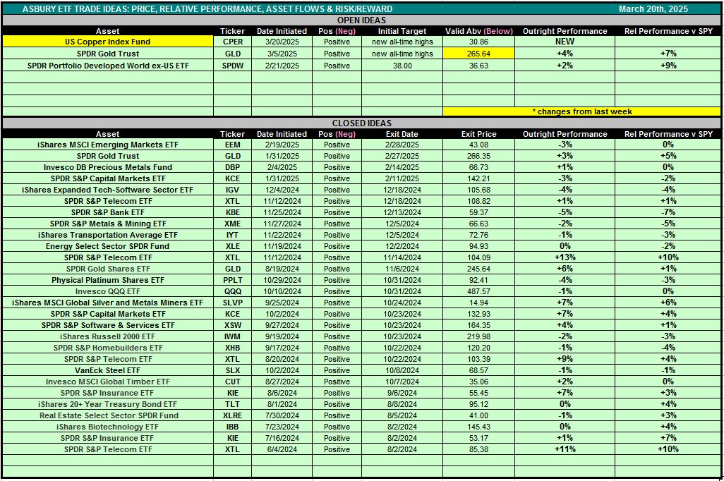
Task: Click the SPDR Portfolio Developed World ex-US ETF cell
Action: coord(108,66)
